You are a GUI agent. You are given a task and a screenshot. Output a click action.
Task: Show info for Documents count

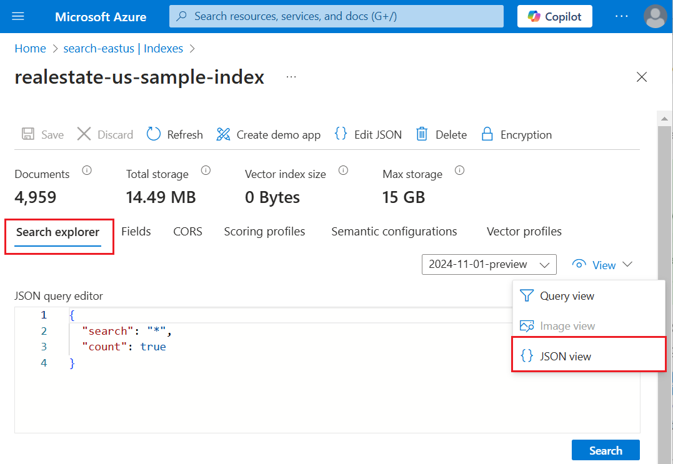[x=87, y=170]
